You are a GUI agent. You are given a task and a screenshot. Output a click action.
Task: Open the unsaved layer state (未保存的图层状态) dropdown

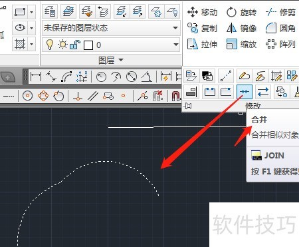111,28
